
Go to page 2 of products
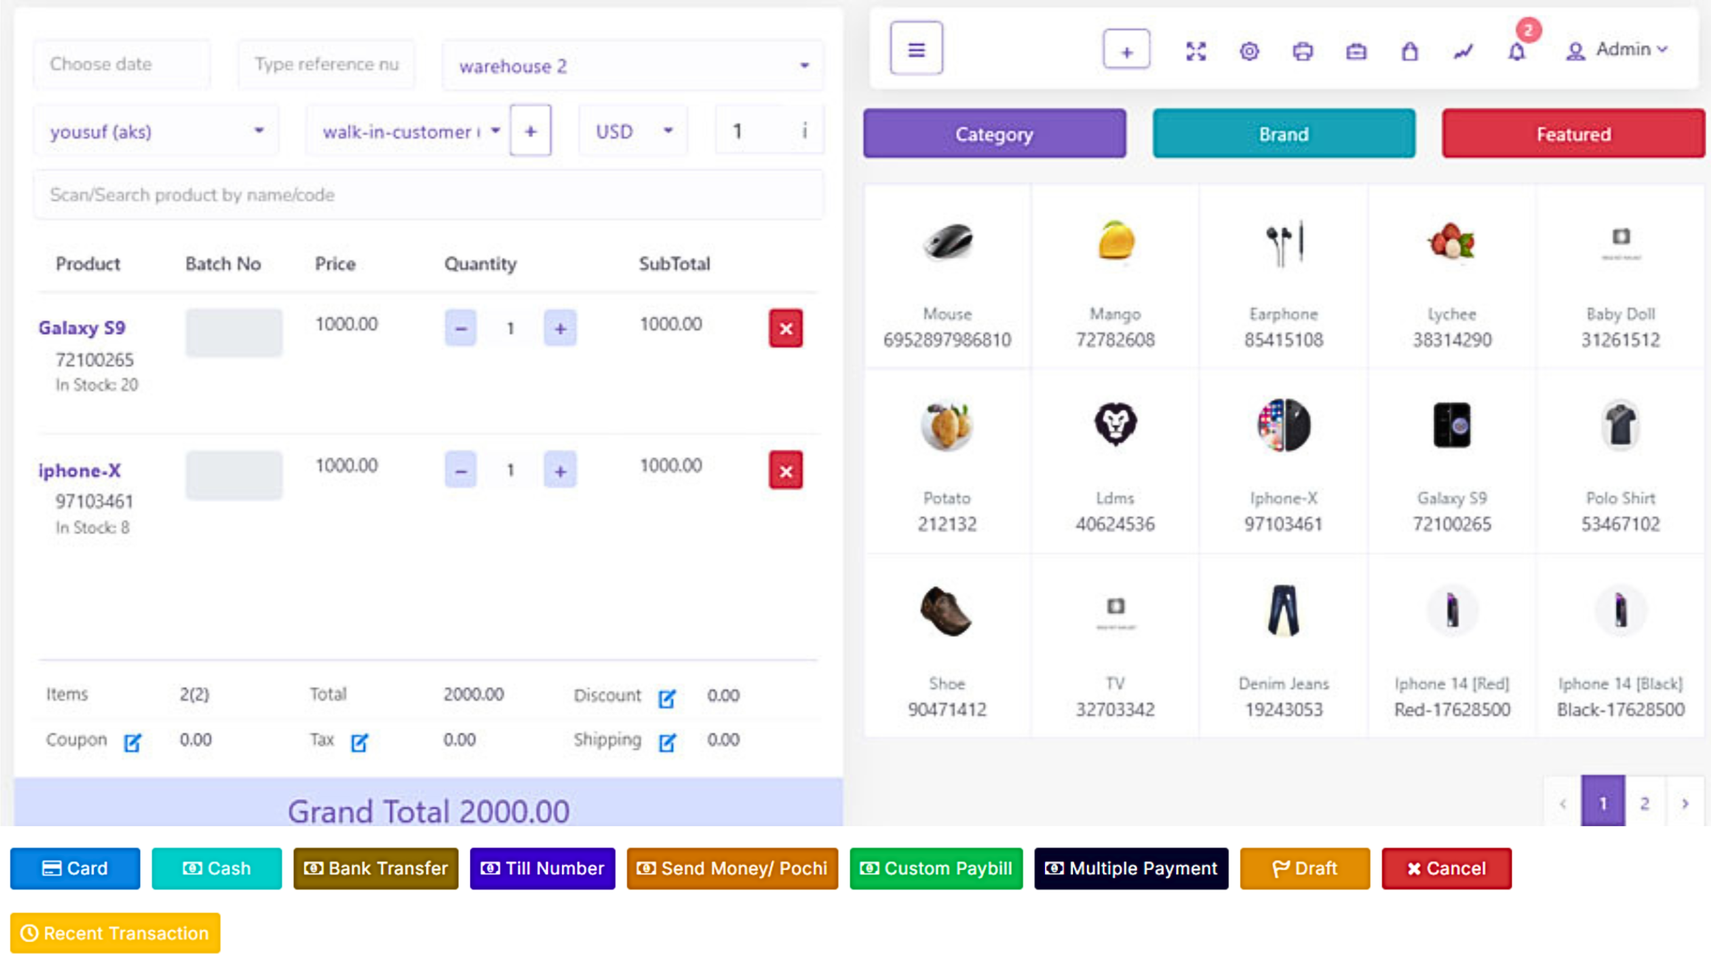click(x=1645, y=803)
